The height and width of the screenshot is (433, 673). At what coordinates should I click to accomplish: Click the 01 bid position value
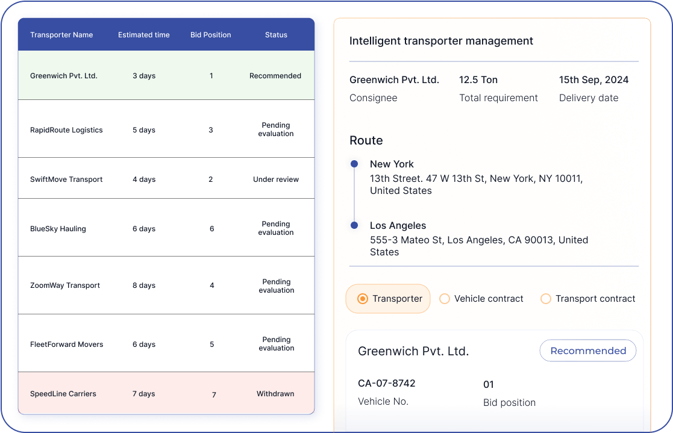[x=489, y=384]
